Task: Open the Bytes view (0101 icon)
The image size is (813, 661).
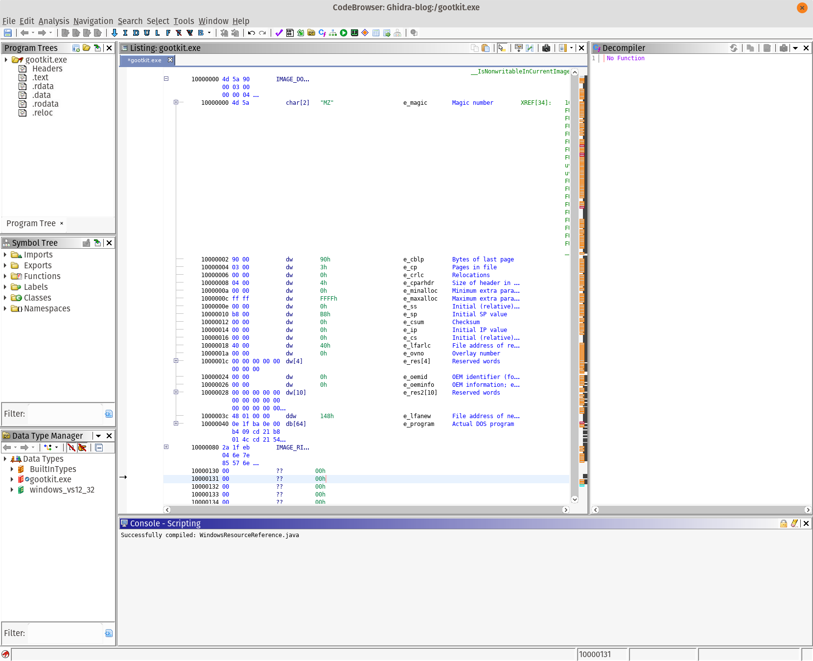Action: [x=290, y=33]
